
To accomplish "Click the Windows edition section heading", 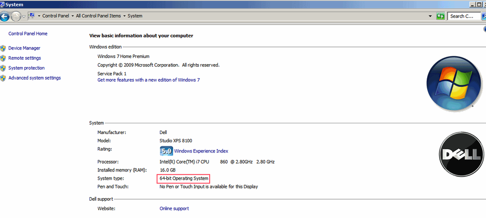I will 106,47.
